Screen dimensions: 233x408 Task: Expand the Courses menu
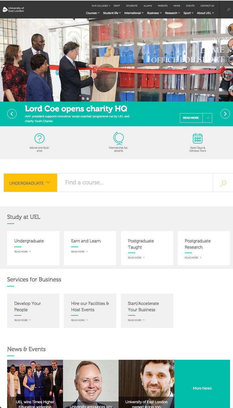[93, 13]
